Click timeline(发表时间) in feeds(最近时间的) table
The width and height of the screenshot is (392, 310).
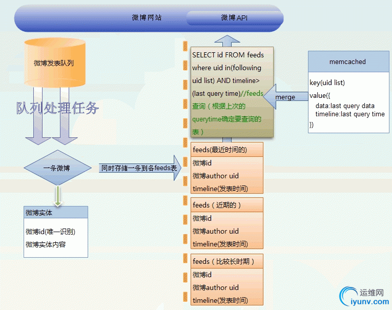[x=220, y=189]
